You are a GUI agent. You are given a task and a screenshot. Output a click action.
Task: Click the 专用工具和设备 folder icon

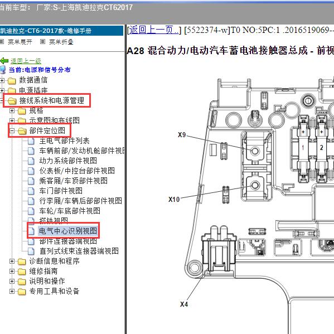22,292
